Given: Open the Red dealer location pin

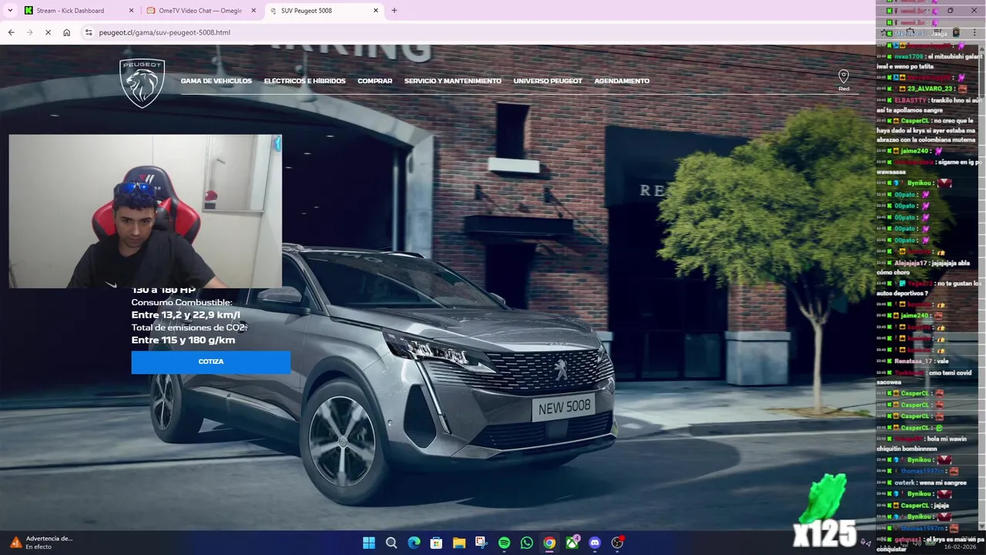Looking at the screenshot, I should click(x=843, y=79).
